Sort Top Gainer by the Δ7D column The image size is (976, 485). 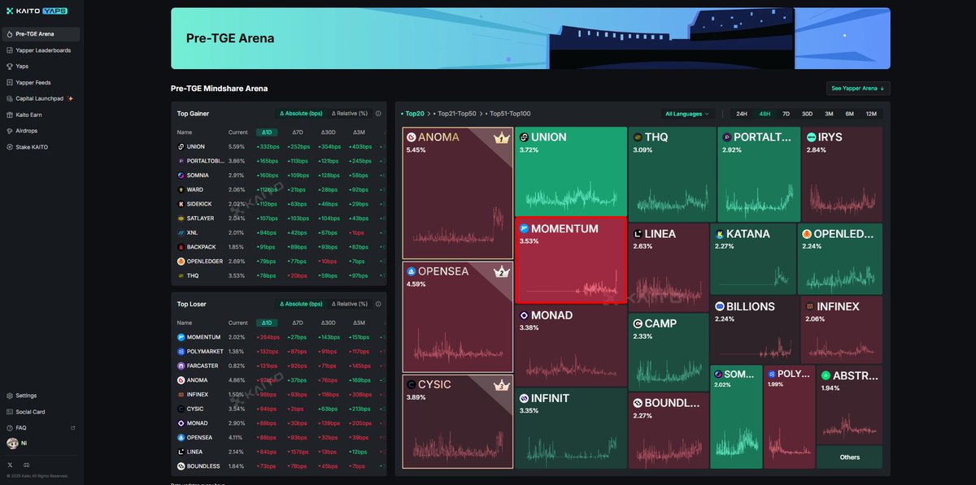pos(298,132)
